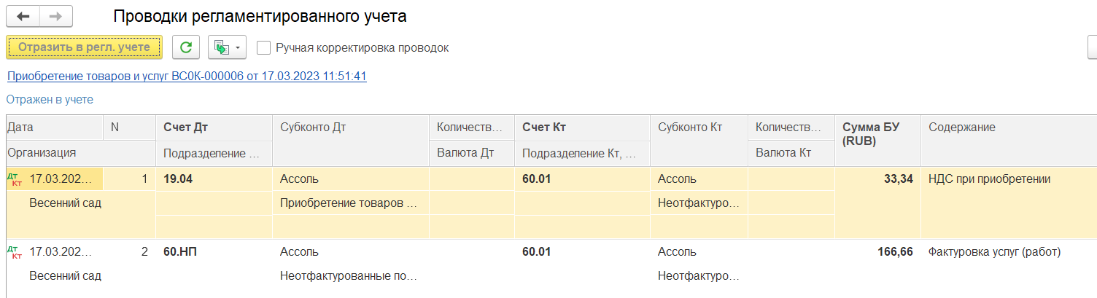Enable Ручная корректировка проводок checkbox
Viewport: 1097px width, 298px height.
(x=264, y=47)
